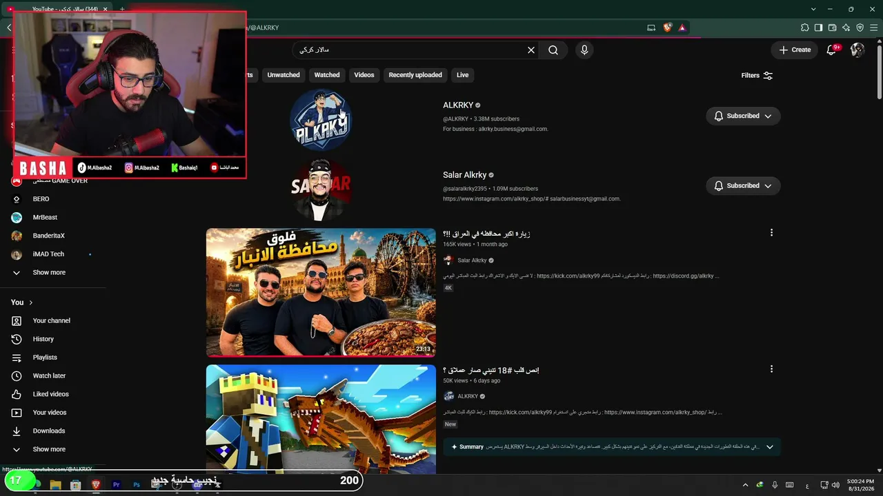This screenshot has width=883, height=496.
Task: Toggle the browser sidebar panel
Action: pos(818,28)
